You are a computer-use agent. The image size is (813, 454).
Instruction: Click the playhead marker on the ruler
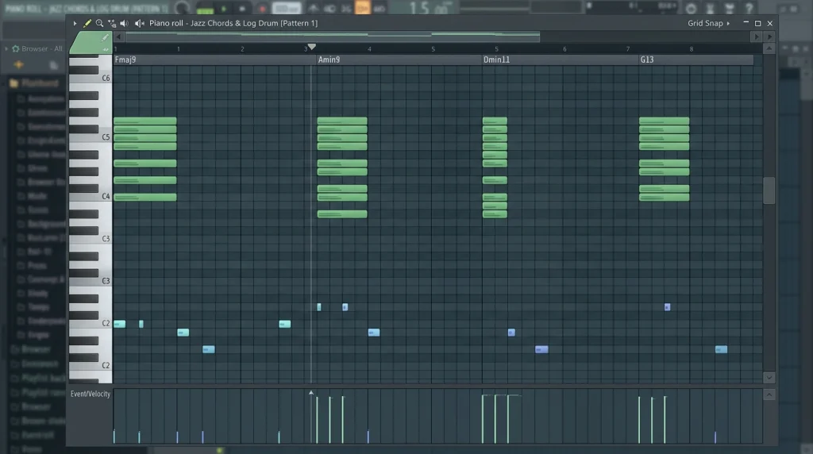point(311,47)
